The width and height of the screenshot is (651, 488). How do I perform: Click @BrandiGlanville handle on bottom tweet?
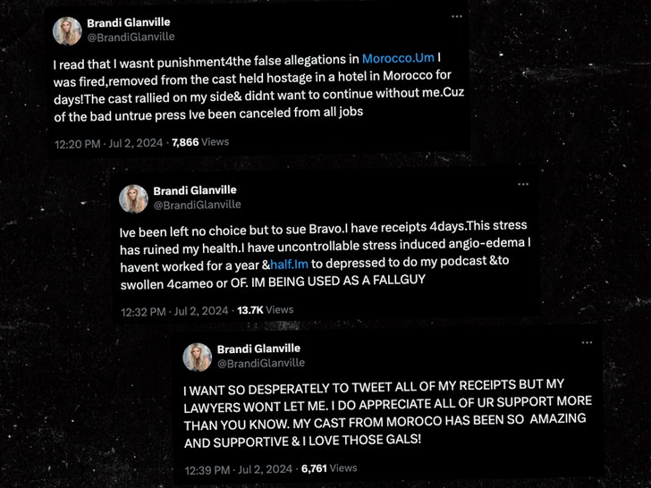click(261, 363)
